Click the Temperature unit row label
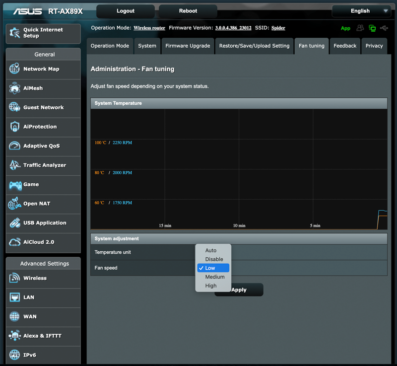 click(x=113, y=252)
